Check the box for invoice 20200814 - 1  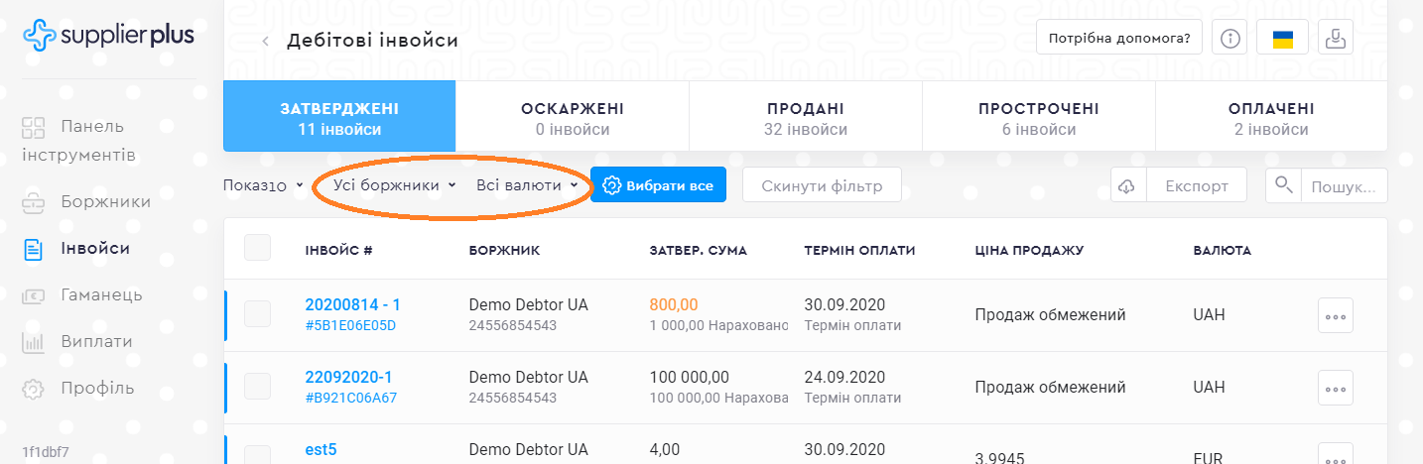pyautogui.click(x=258, y=315)
